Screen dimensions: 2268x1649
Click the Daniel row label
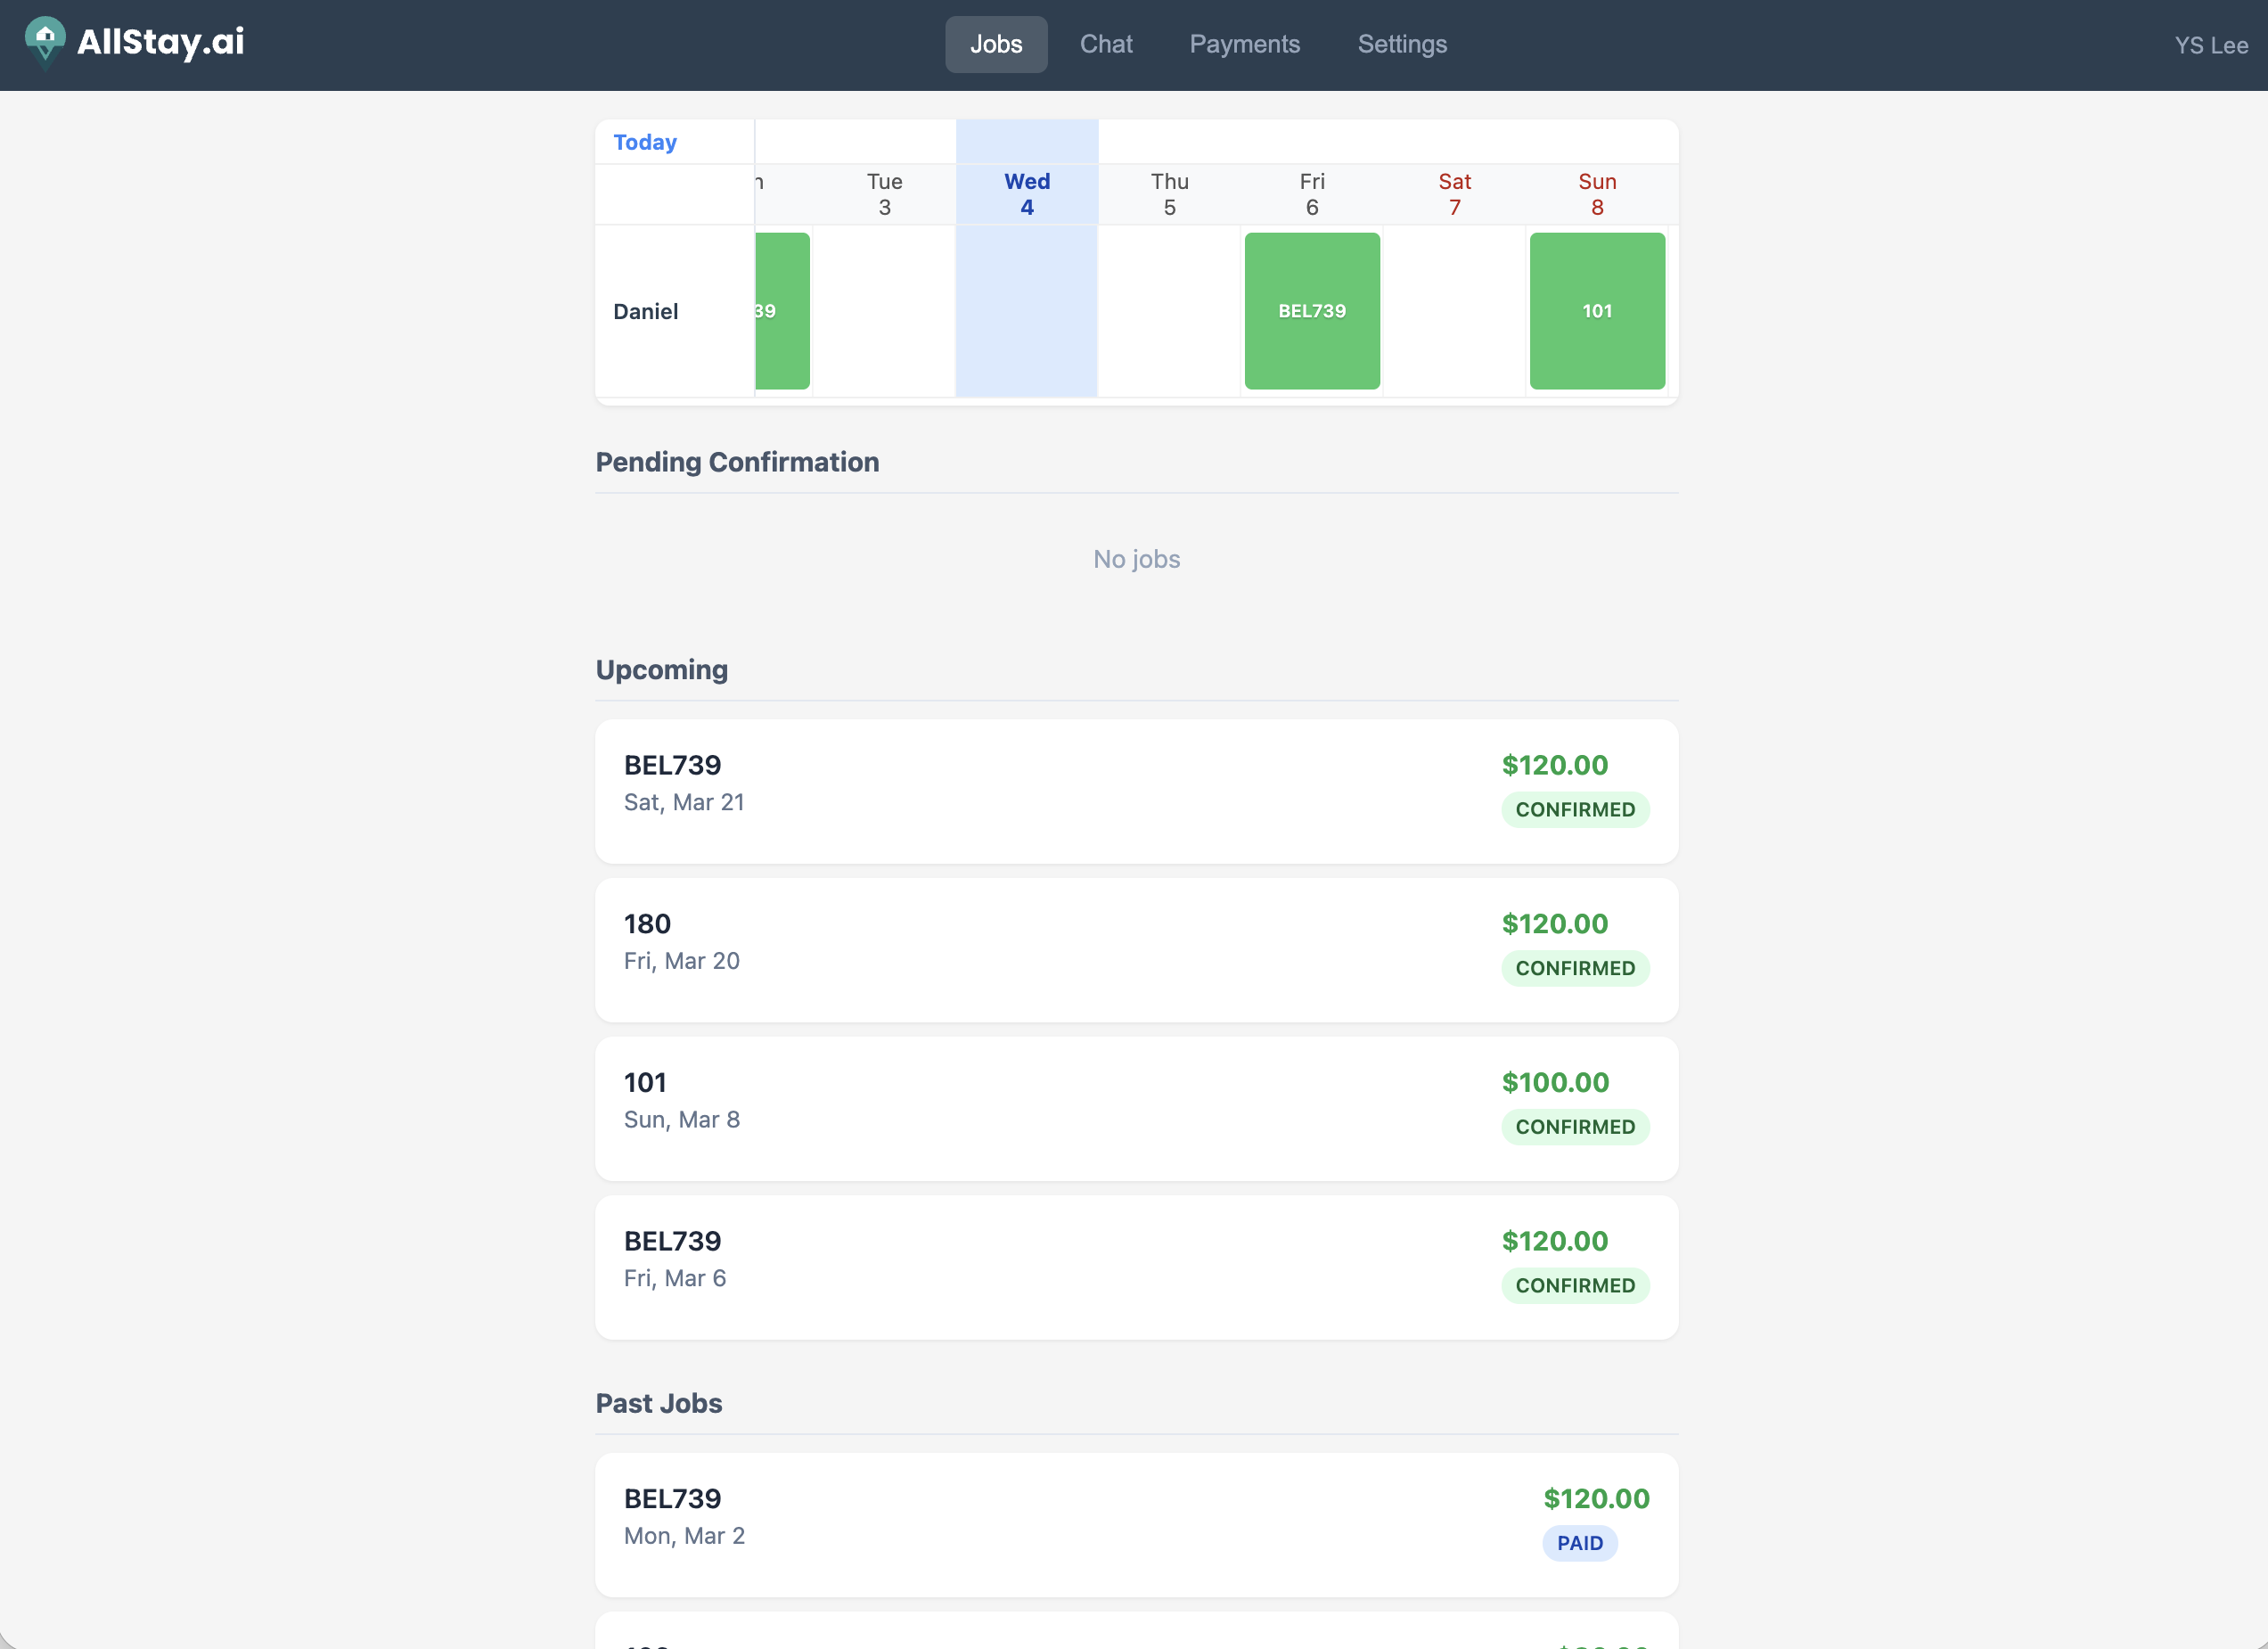(x=645, y=311)
